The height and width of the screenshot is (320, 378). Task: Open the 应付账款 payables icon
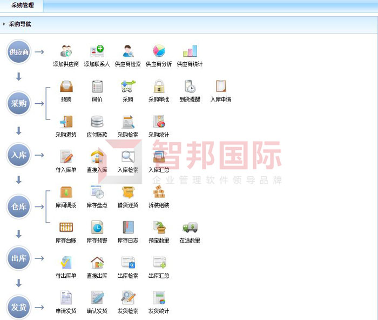pyautogui.click(x=97, y=122)
